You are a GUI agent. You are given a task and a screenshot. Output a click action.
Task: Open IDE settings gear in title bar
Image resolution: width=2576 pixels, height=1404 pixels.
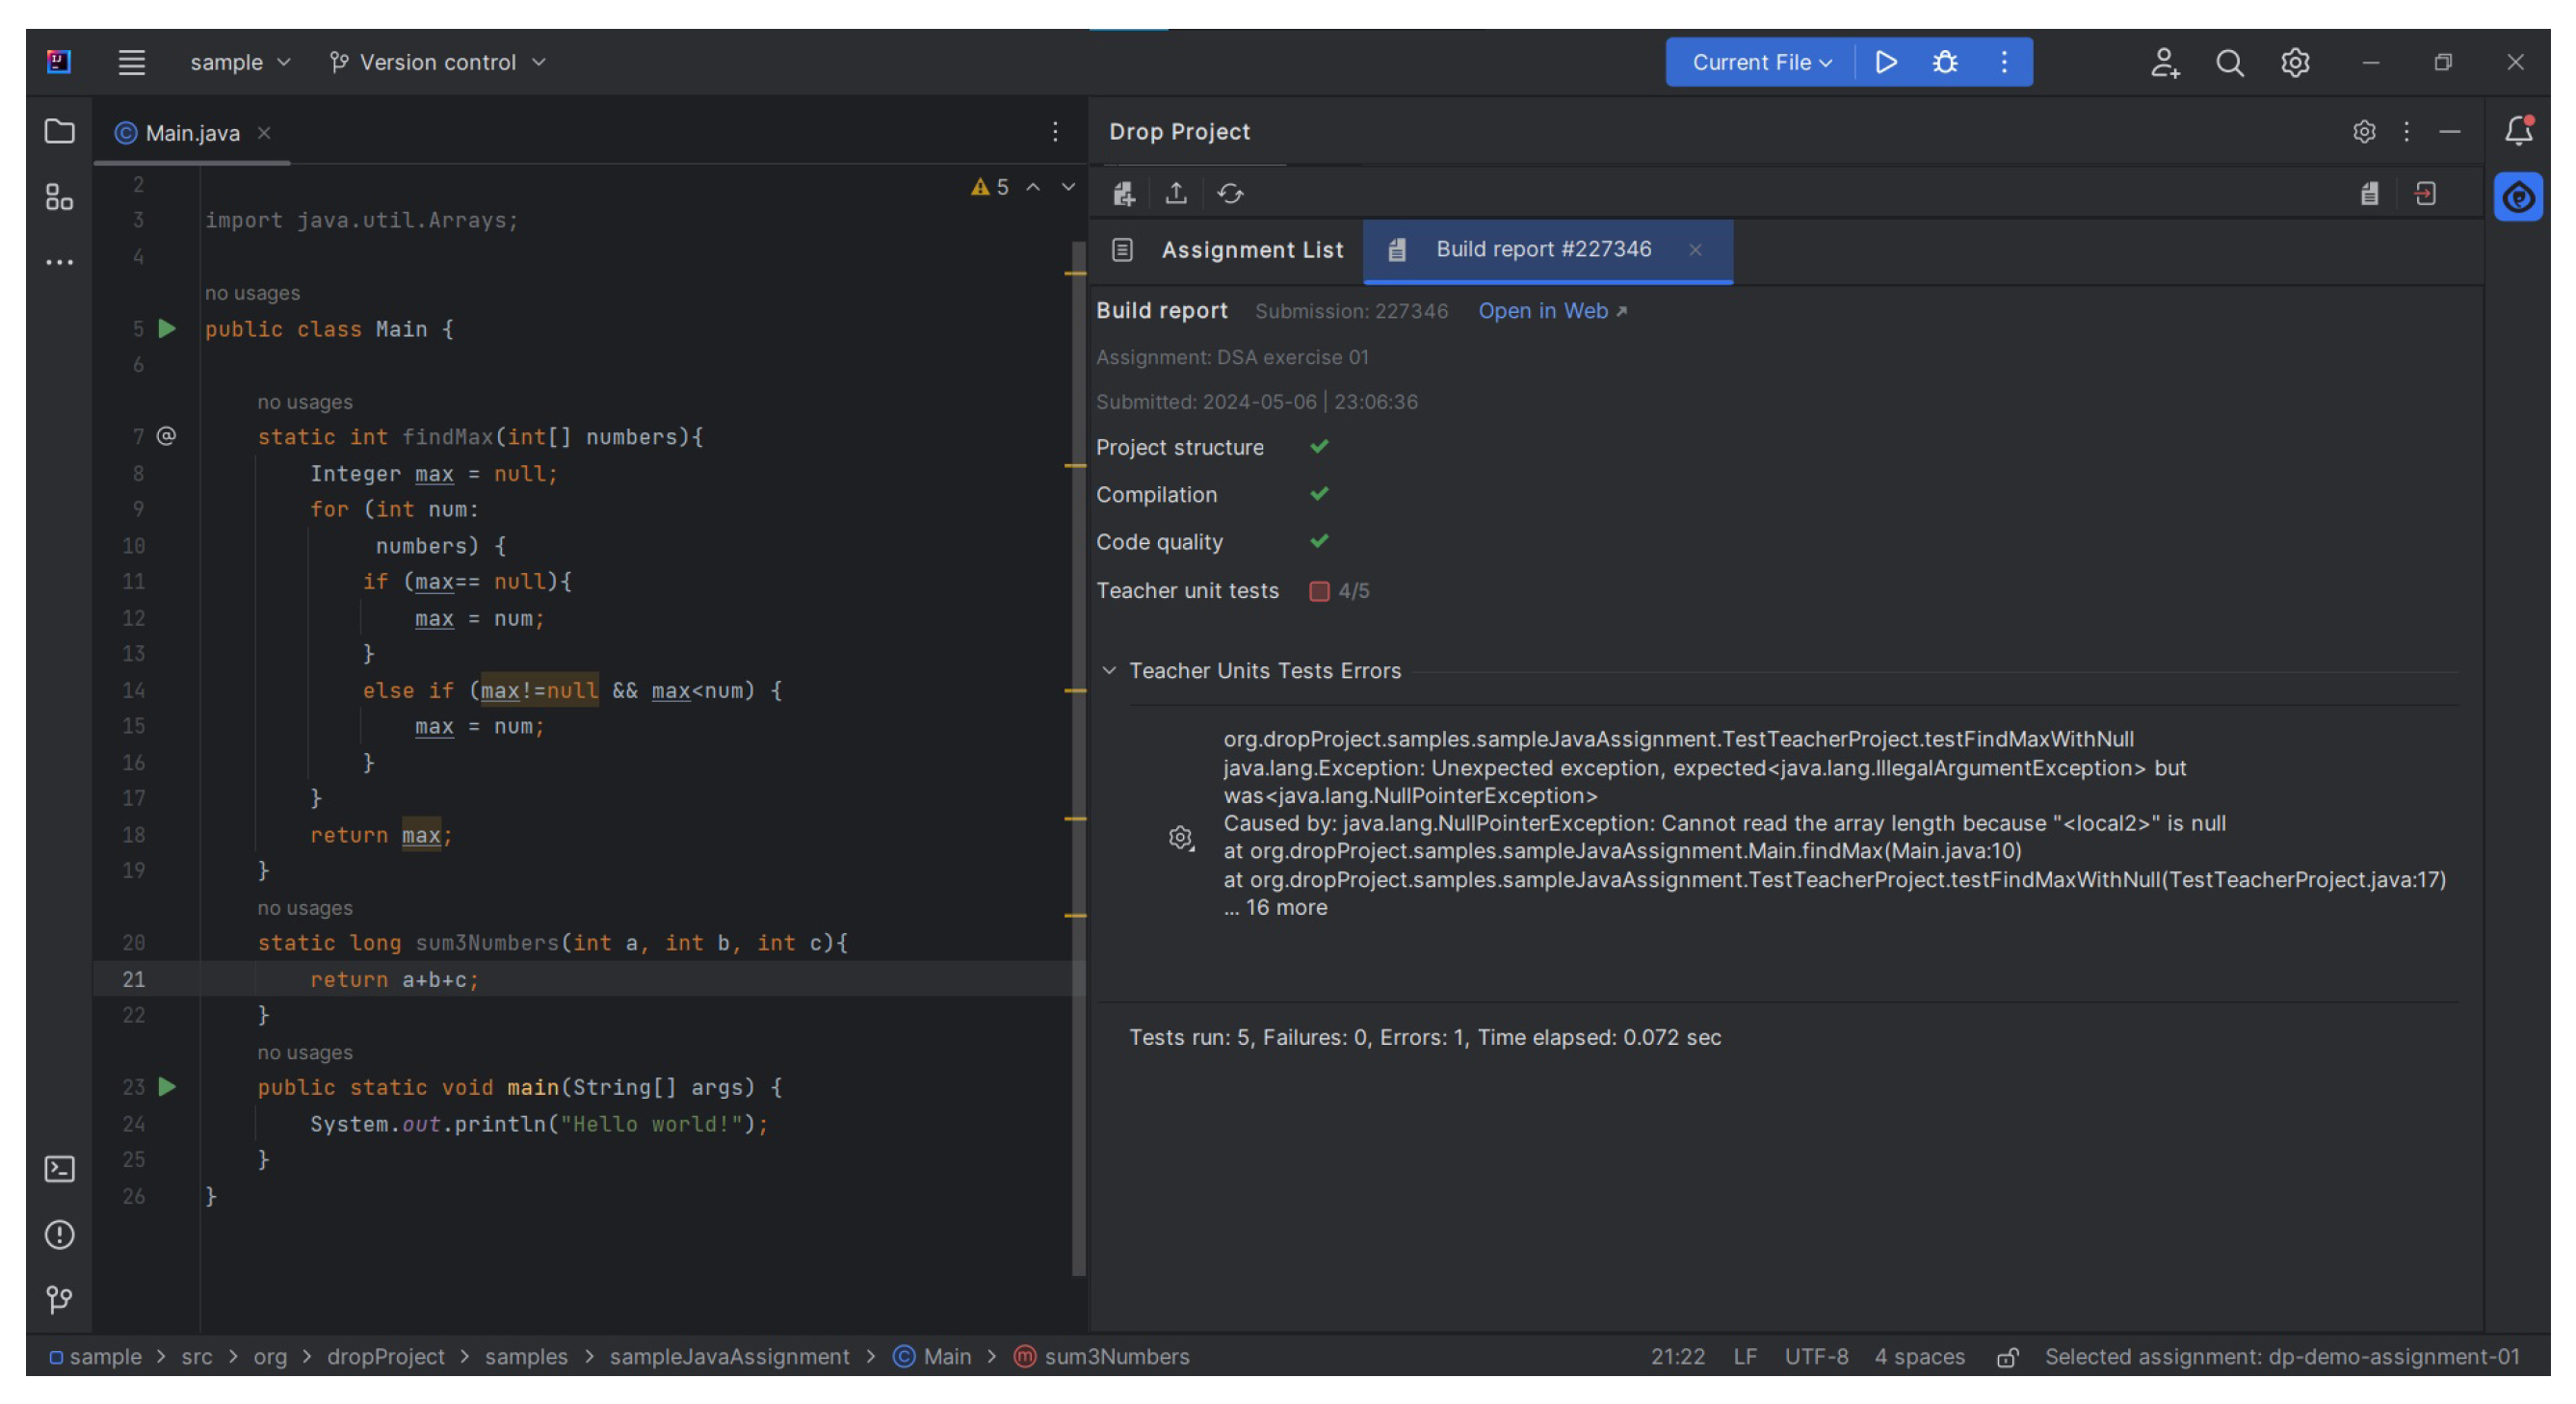coord(2295,62)
